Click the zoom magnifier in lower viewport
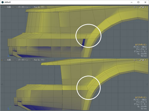Viewport: 149px width, 111px height. tap(138, 60)
